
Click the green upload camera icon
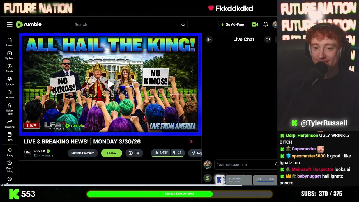point(255,24)
